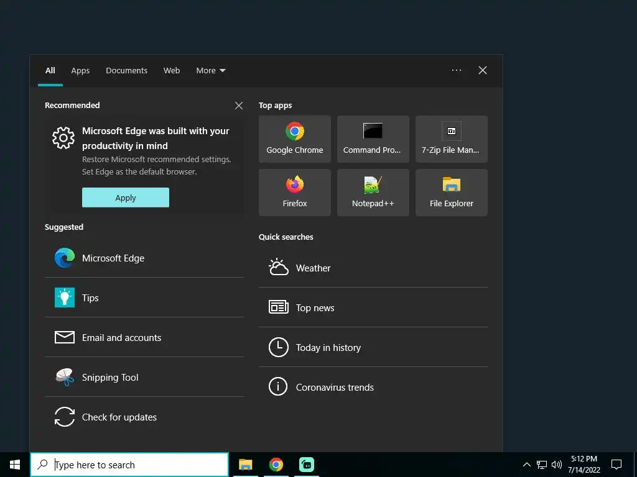Image resolution: width=637 pixels, height=477 pixels.
Task: Open File Explorer on the taskbar
Action: click(x=245, y=465)
